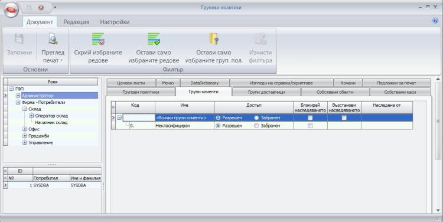Viewport: 443px width, 222px height.
Task: Set Разрешен for Всички групи клиенти
Action: point(218,117)
